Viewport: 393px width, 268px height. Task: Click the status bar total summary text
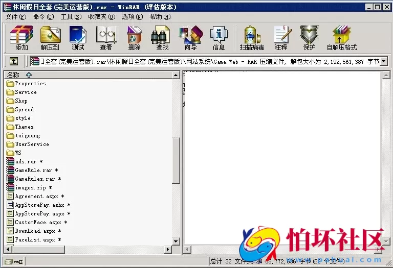tap(277, 261)
